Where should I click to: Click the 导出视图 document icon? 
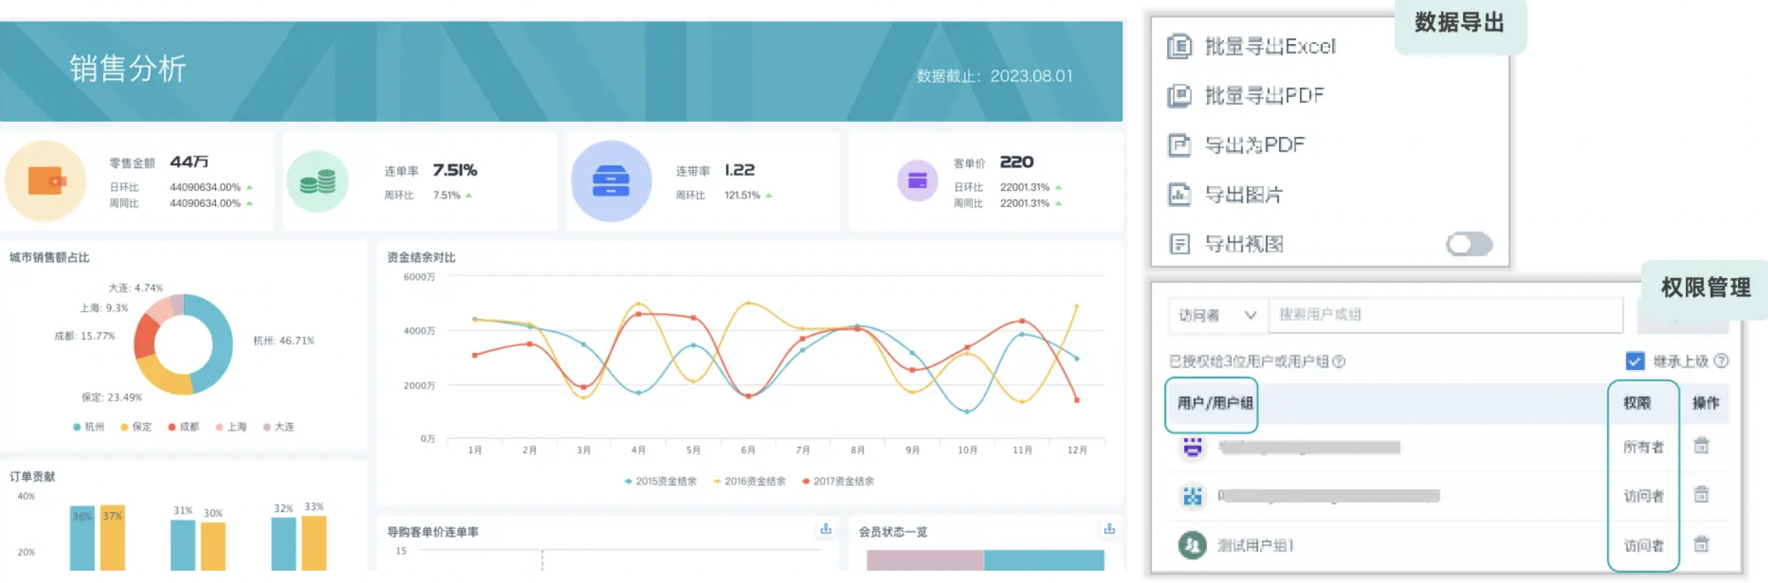tap(1179, 244)
